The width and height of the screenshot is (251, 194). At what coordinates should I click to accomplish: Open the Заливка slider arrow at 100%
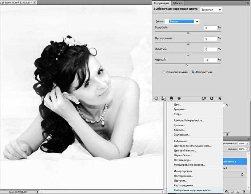point(247,149)
